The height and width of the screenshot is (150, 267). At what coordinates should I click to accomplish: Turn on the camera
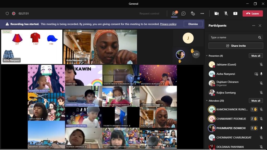pyautogui.click(x=216, y=14)
